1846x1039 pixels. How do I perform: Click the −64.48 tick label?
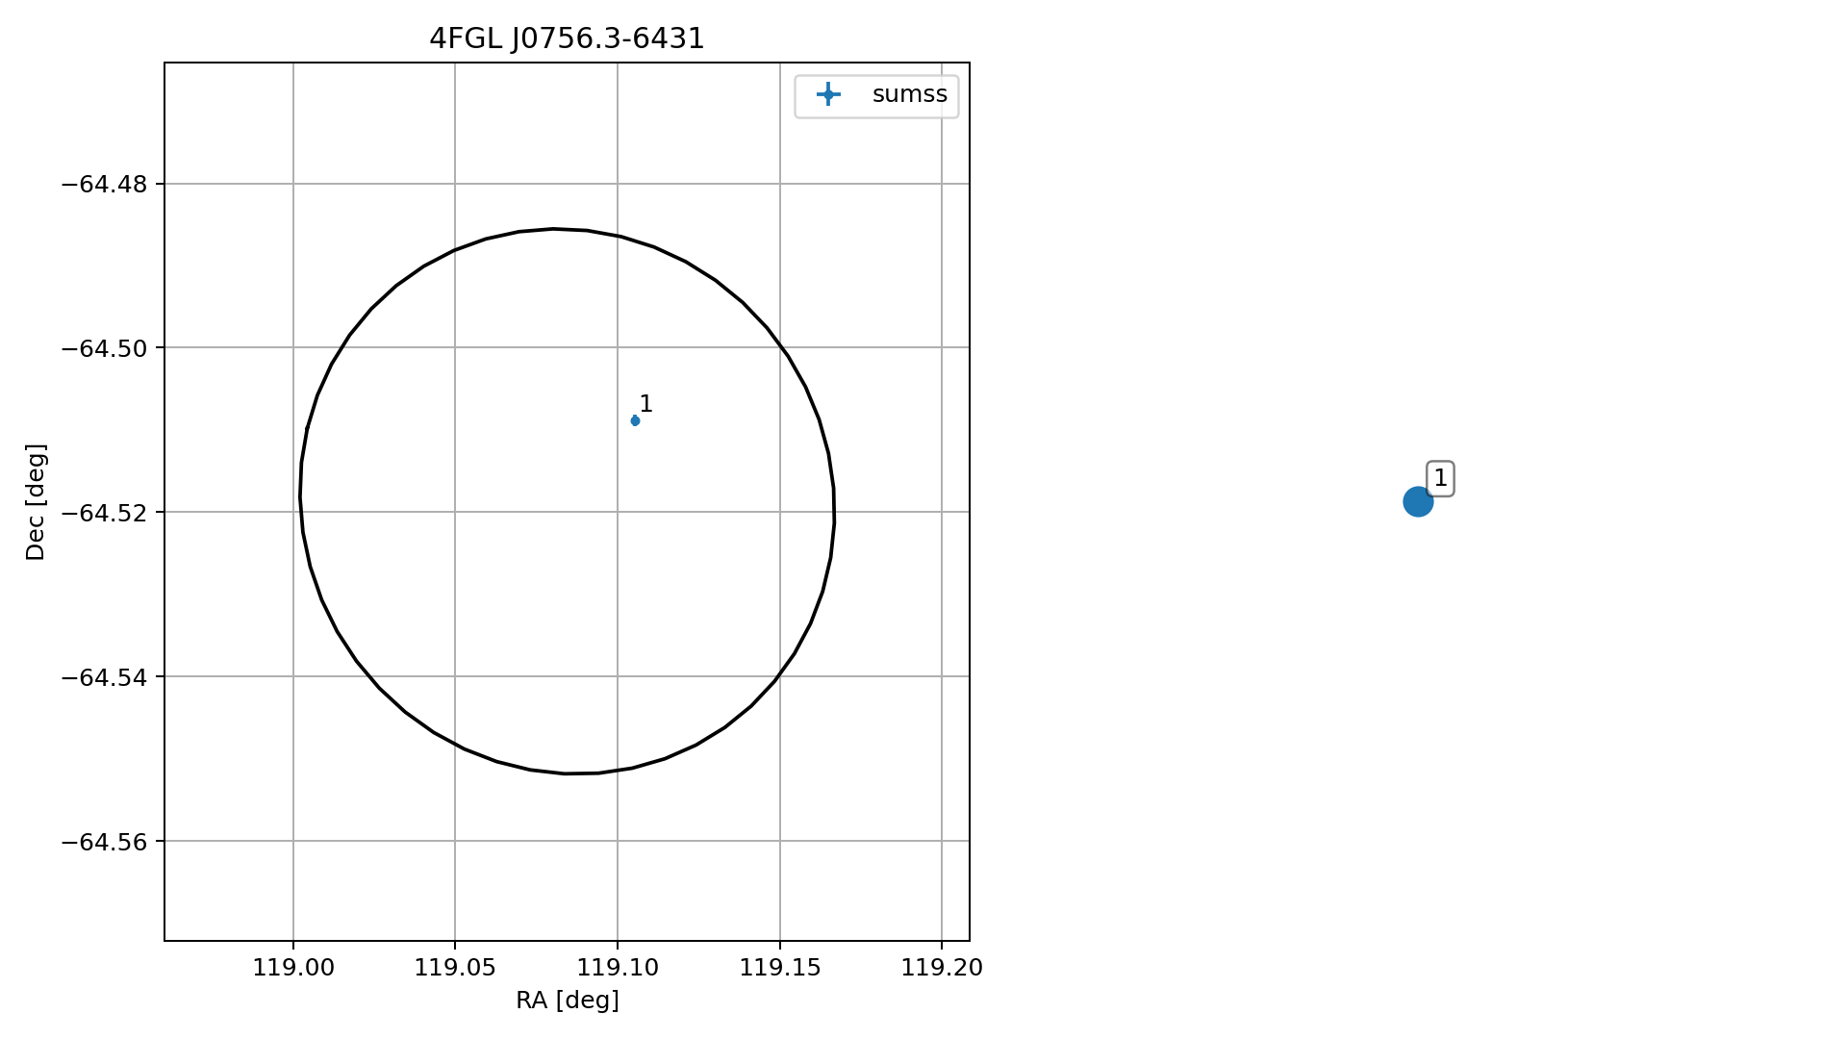[105, 184]
